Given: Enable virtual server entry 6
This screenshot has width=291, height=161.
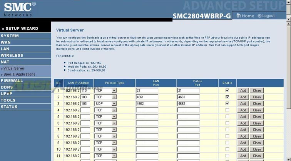Looking at the screenshot, I should [x=227, y=123].
